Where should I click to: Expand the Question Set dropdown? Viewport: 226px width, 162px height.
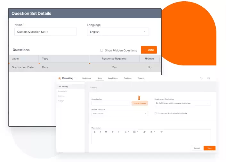click(110, 103)
